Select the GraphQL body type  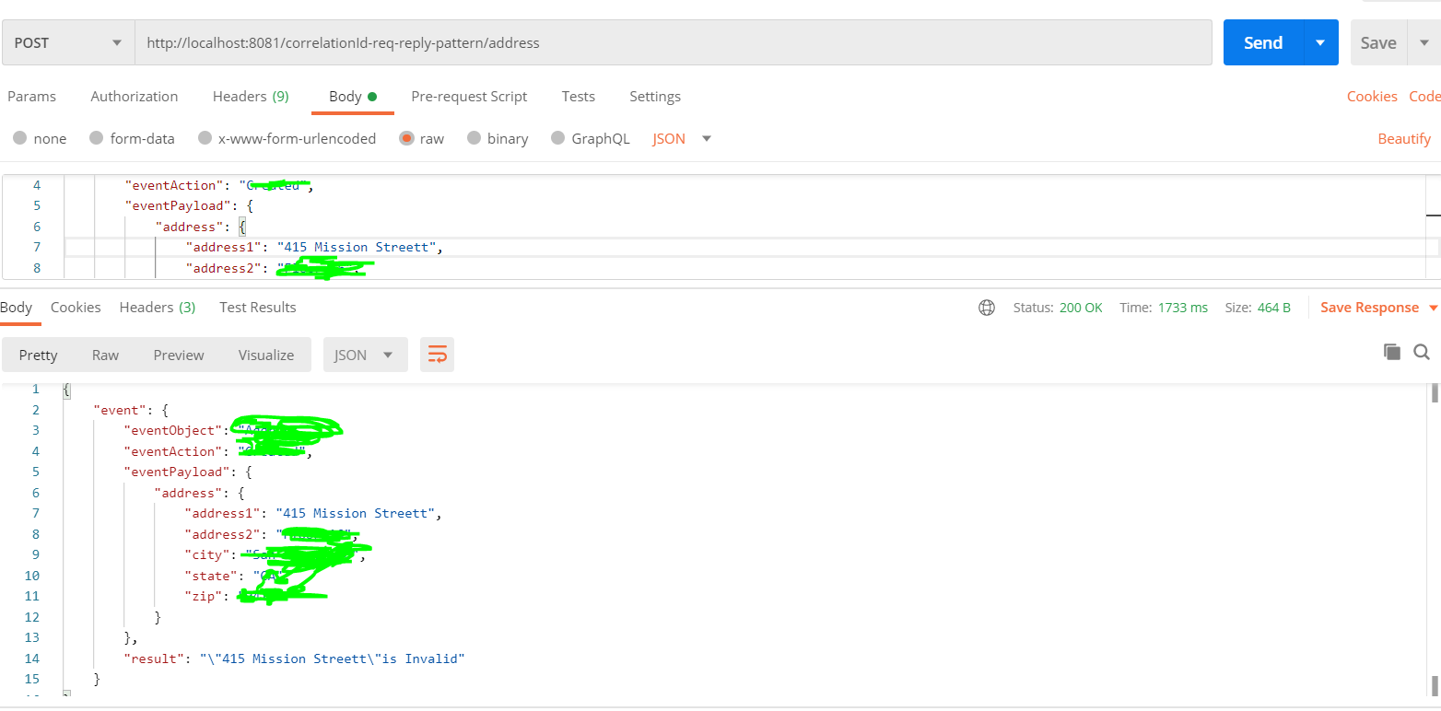click(557, 138)
